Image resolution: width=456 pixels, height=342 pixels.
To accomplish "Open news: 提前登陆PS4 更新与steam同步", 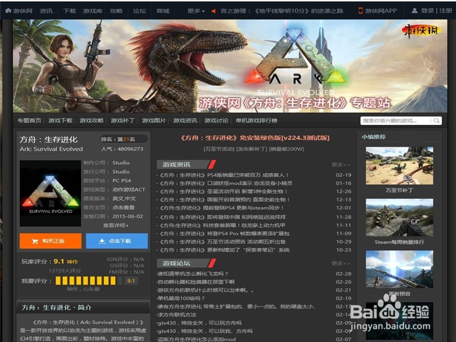I will (222, 208).
